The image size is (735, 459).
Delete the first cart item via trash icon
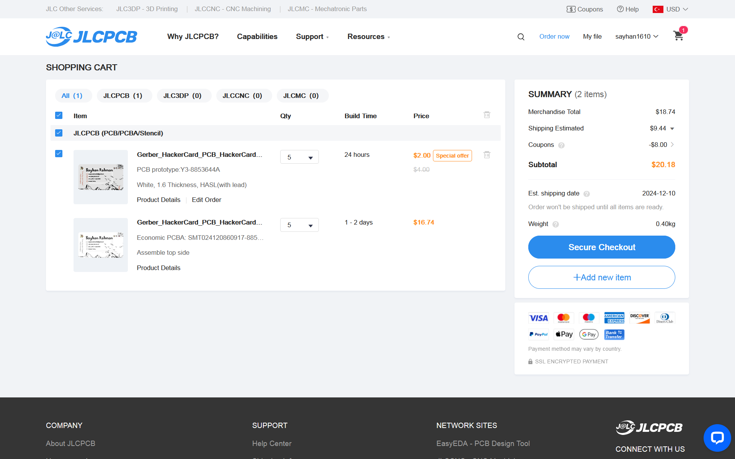point(487,155)
